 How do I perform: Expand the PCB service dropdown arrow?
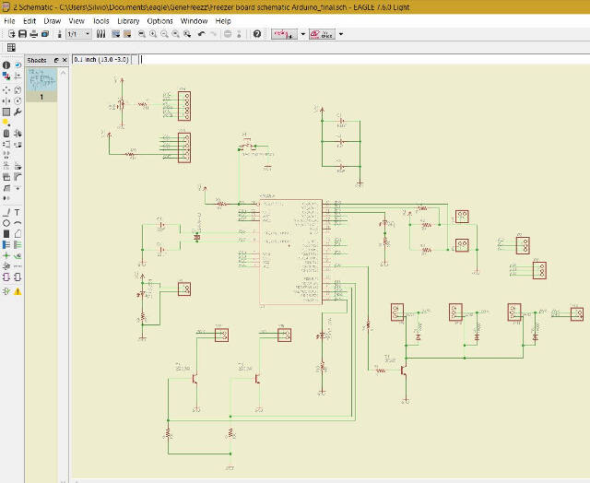click(x=341, y=34)
